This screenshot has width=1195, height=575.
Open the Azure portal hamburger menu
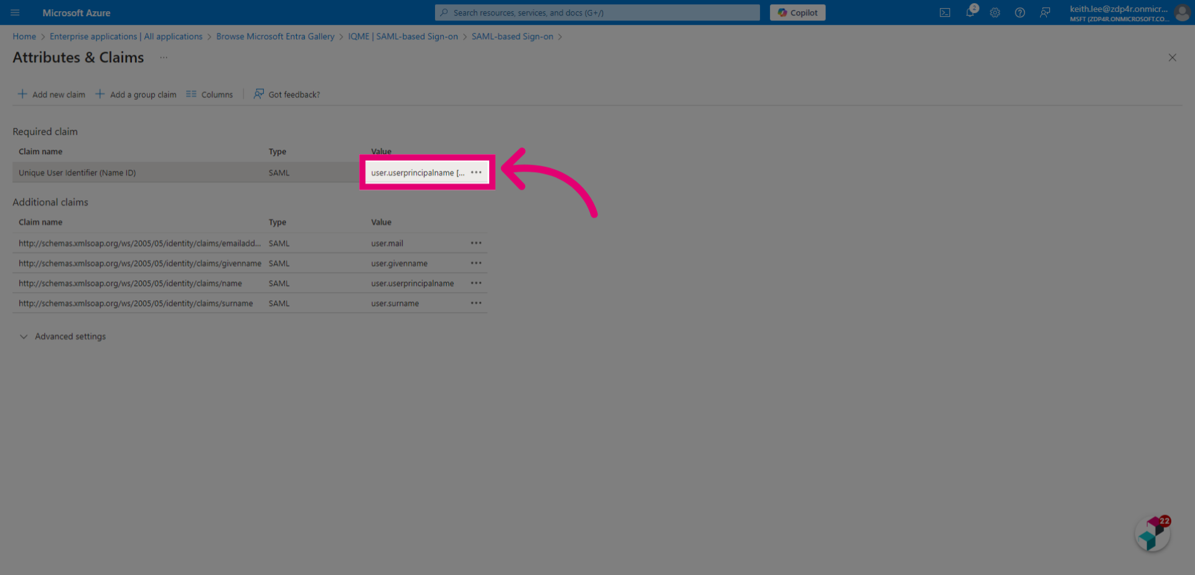(15, 12)
